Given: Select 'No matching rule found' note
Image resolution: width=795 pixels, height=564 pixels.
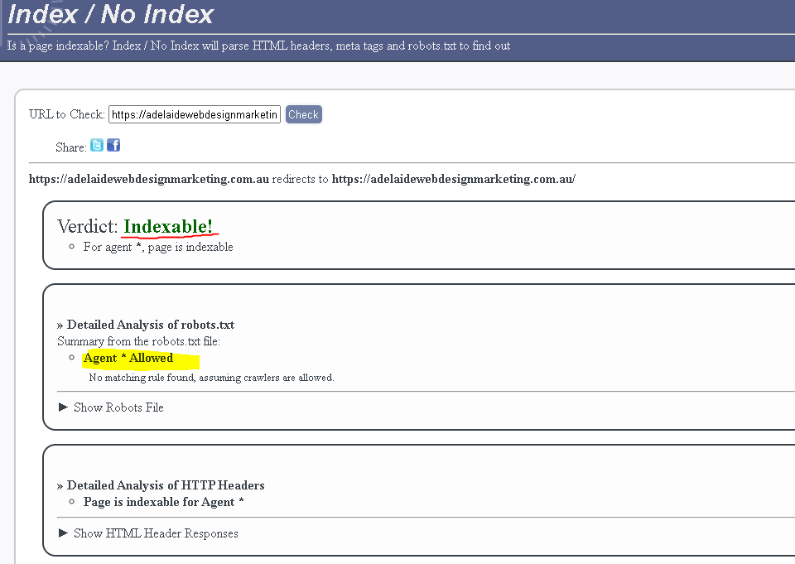Looking at the screenshot, I should 211,378.
